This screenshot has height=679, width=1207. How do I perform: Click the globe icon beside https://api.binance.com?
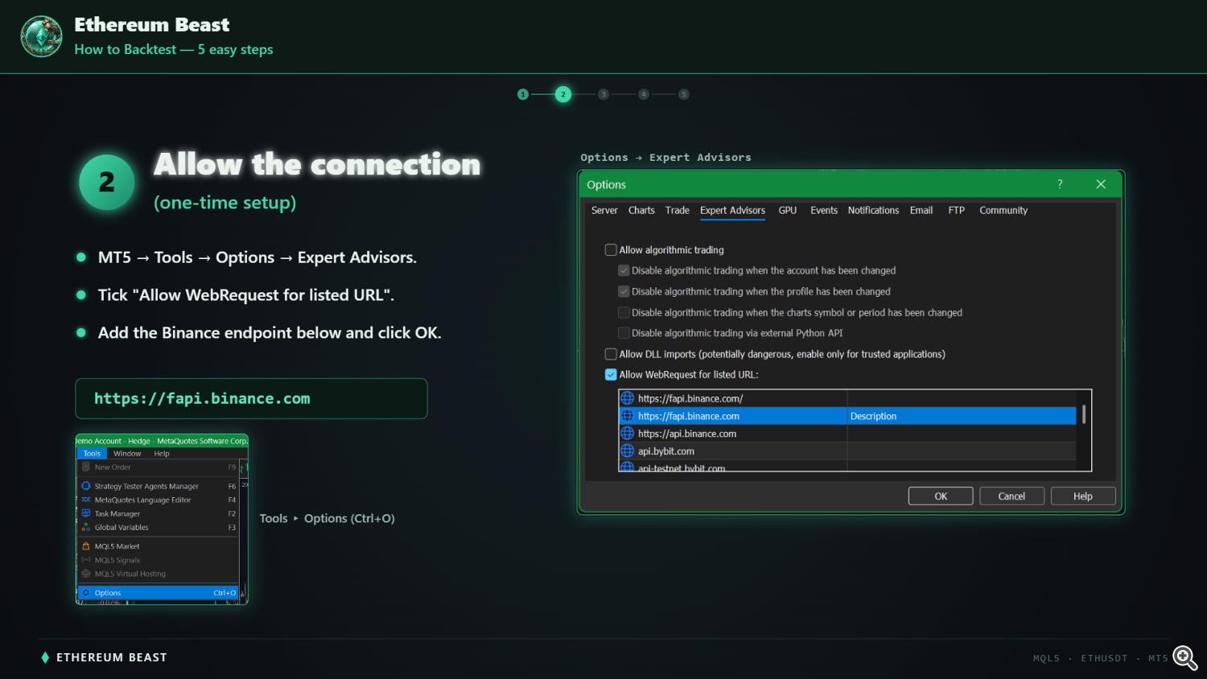pos(627,434)
